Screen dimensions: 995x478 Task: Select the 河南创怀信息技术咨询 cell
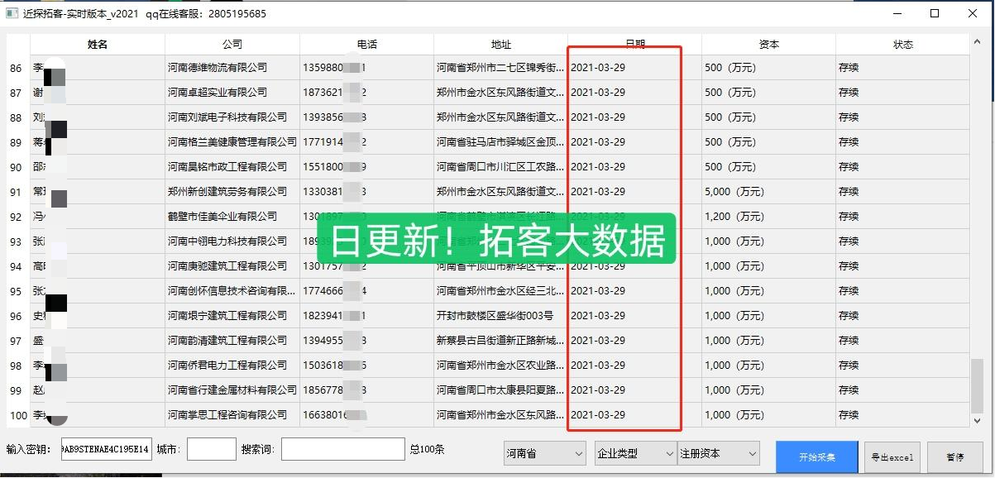click(232, 291)
